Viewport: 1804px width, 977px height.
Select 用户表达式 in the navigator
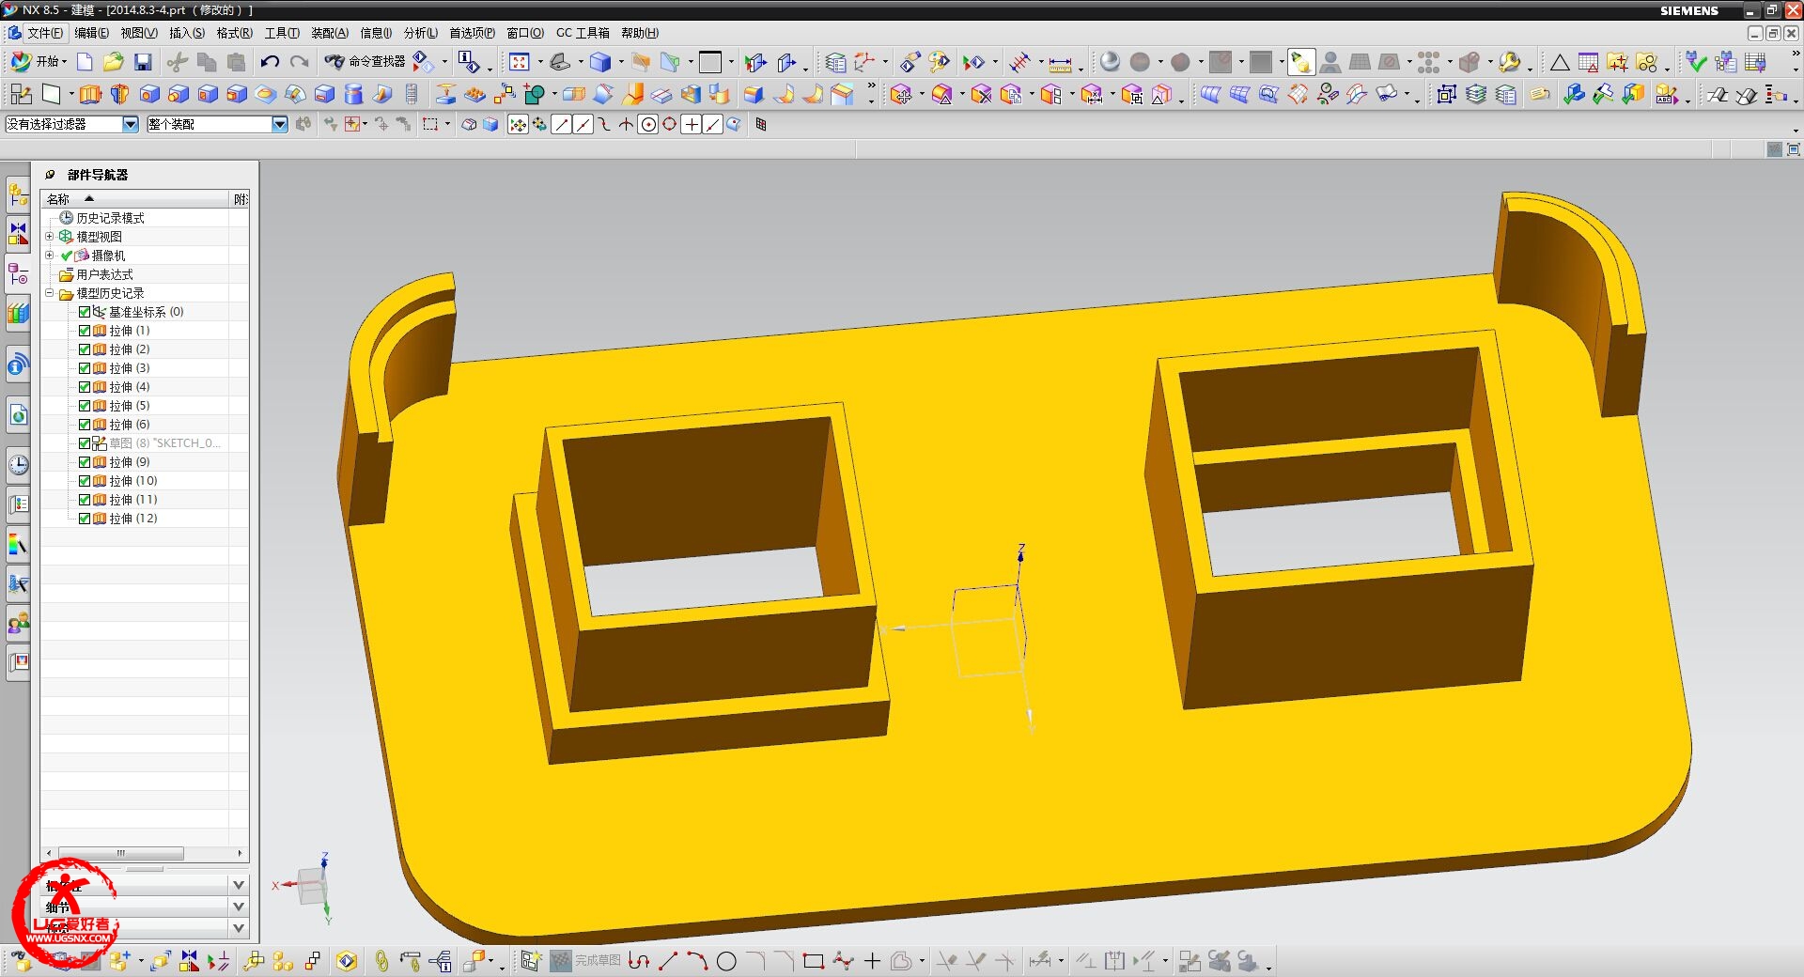click(x=104, y=274)
